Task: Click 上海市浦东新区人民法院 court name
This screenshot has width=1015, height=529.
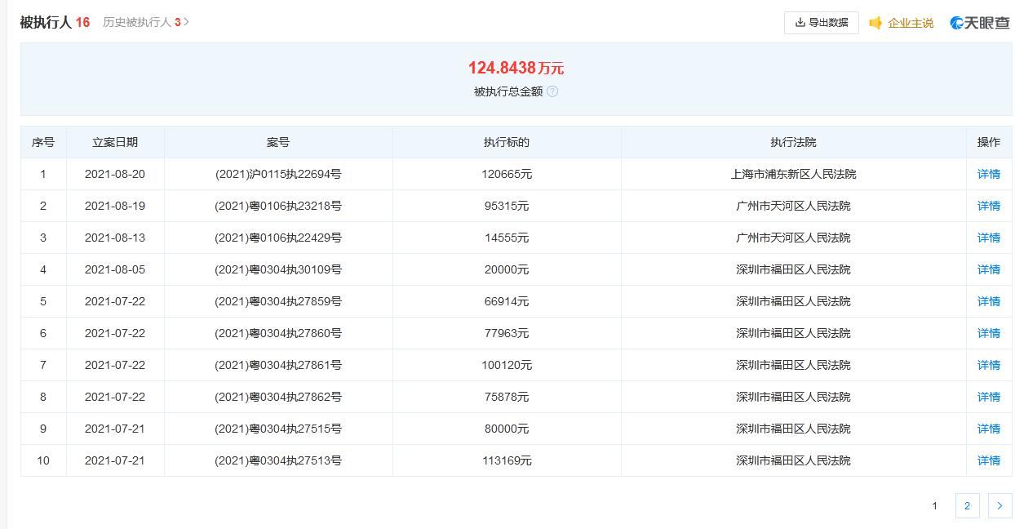Action: tap(793, 174)
